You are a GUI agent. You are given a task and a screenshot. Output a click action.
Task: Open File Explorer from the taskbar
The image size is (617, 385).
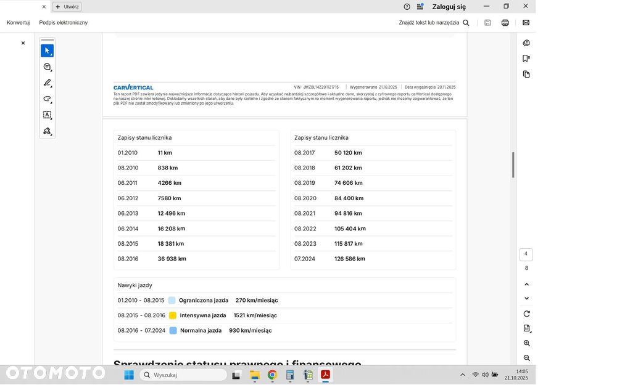[x=255, y=375]
